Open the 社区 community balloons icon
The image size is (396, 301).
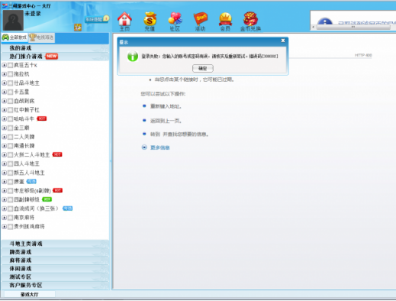coord(175,21)
